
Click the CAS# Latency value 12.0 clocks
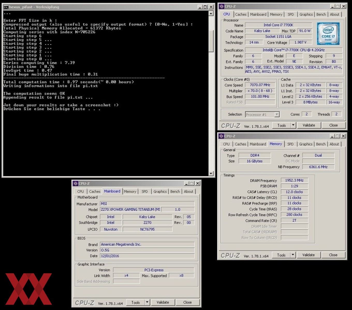(294, 192)
